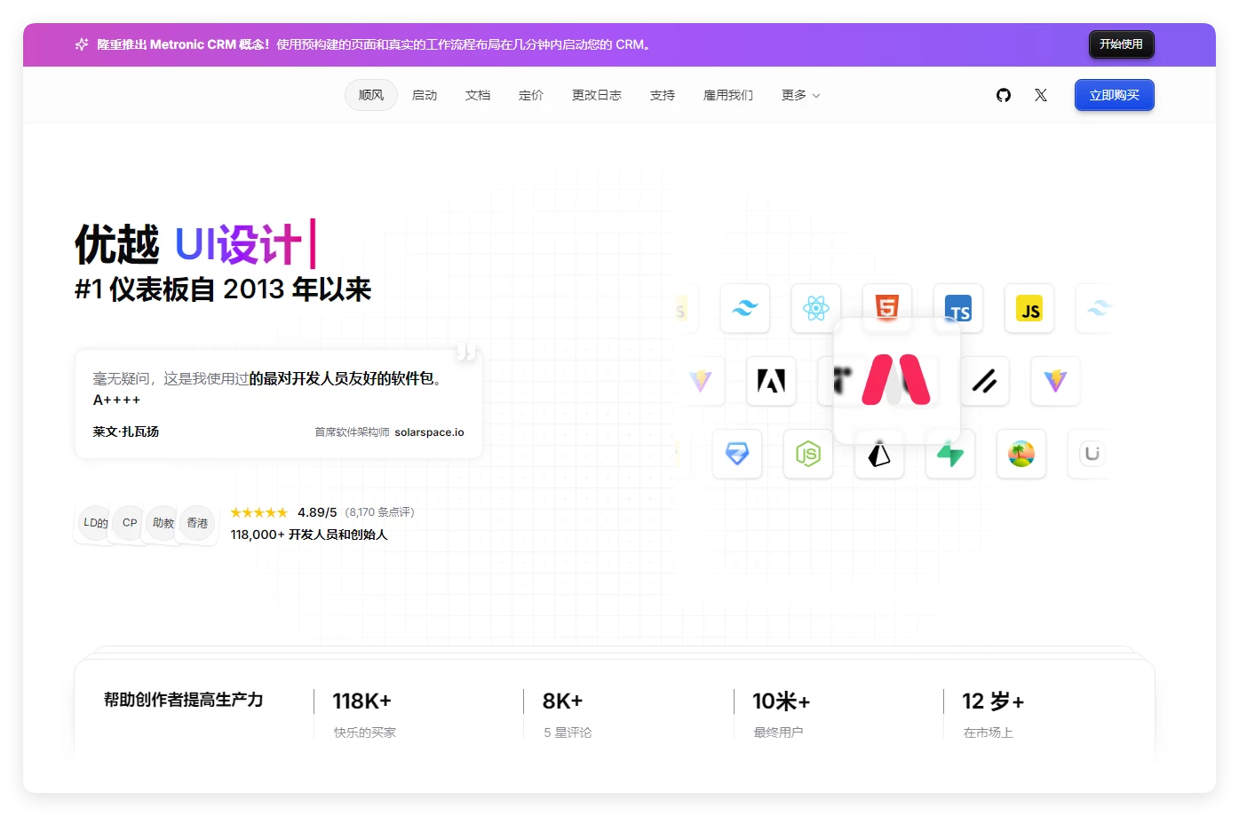The image size is (1239, 816).
Task: Open the 定价 menu item
Action: tap(531, 95)
